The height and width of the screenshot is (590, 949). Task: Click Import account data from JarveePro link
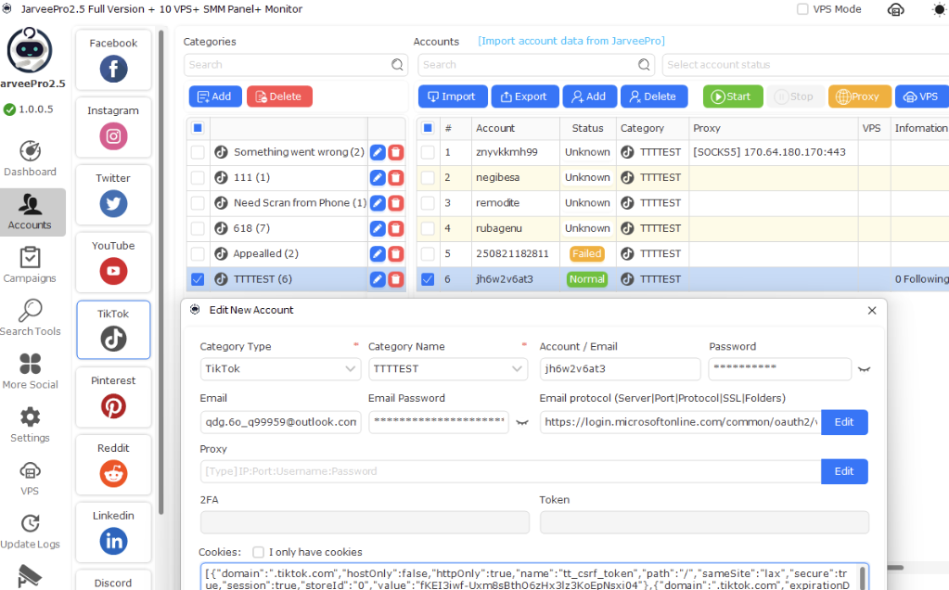[x=571, y=41]
